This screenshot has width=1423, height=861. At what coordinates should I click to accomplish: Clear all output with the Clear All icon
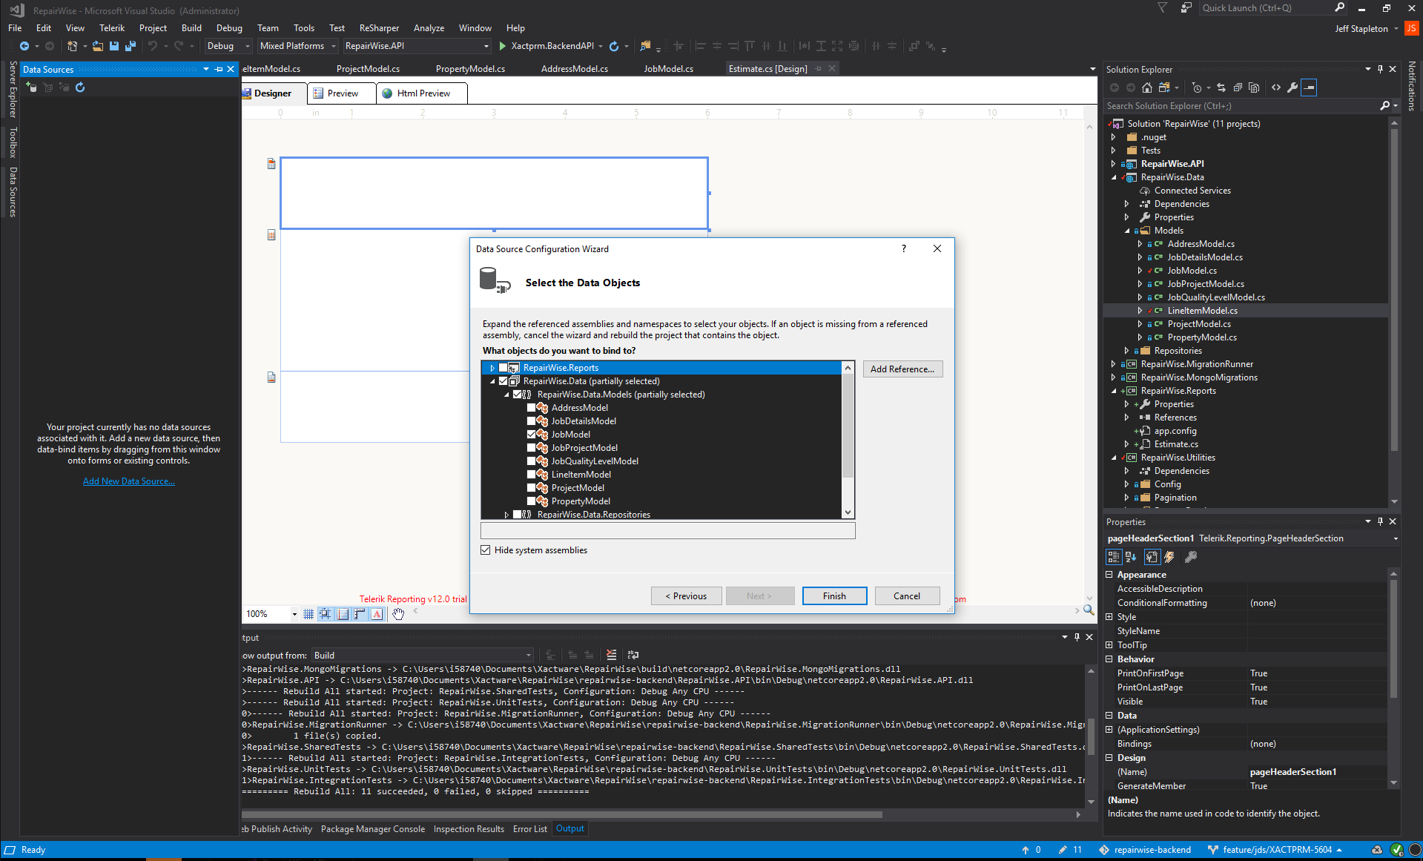(x=611, y=655)
